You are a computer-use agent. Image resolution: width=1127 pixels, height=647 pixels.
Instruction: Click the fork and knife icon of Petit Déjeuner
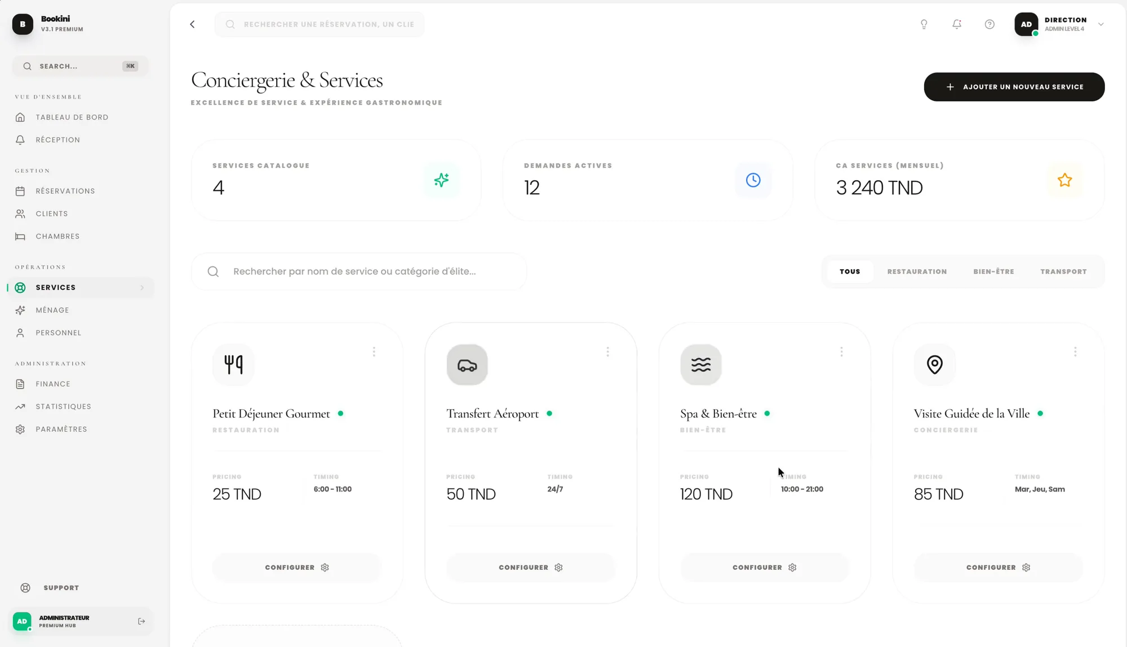pyautogui.click(x=233, y=364)
